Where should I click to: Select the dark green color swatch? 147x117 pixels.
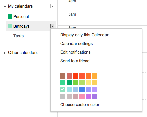tap(69, 83)
